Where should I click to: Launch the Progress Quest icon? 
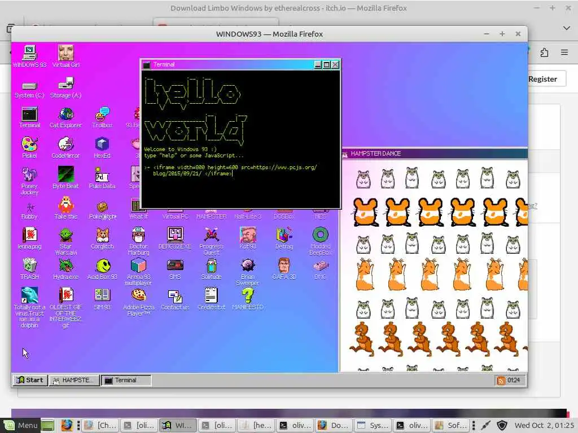[x=211, y=241]
